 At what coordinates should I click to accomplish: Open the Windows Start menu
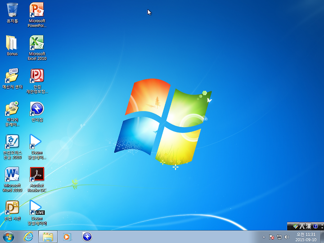[9, 237]
